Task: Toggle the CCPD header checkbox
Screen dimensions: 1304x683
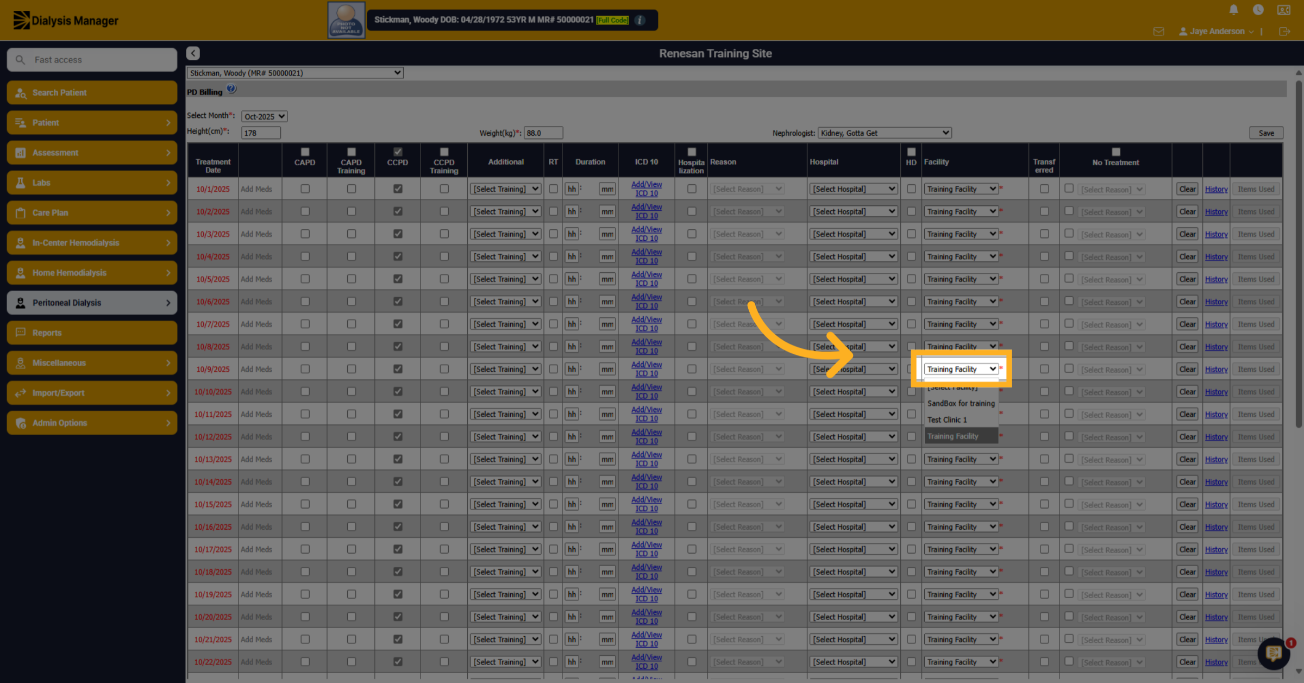Action: coord(398,152)
